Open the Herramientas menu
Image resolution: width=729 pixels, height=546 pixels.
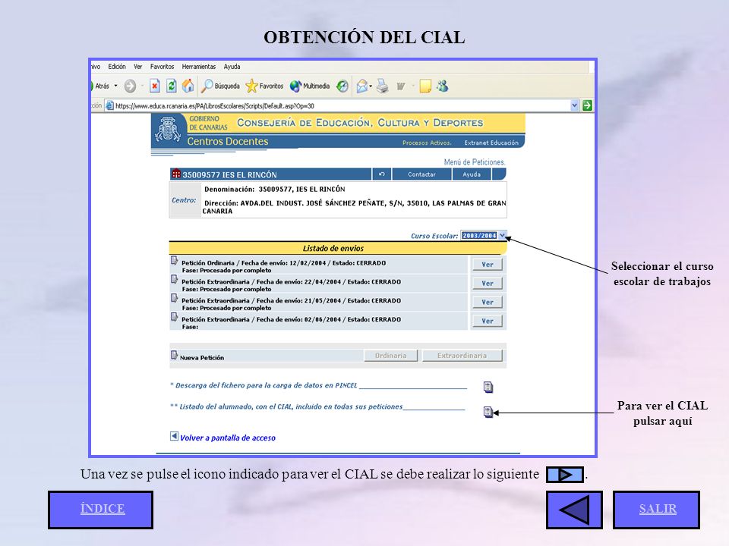[x=198, y=67]
